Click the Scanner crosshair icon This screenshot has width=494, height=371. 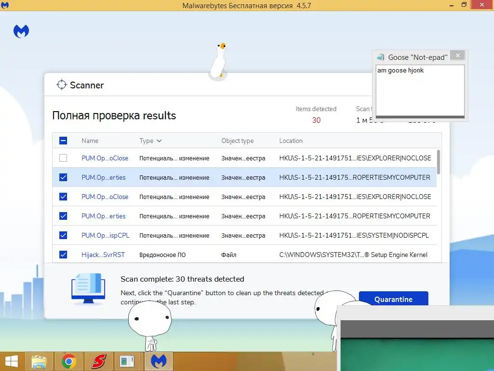[61, 85]
